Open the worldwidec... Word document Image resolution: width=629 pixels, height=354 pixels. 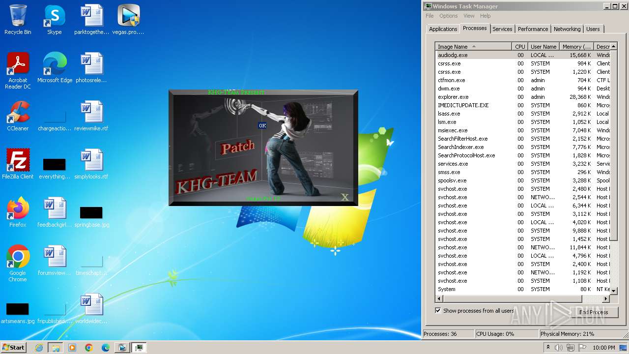click(x=91, y=309)
